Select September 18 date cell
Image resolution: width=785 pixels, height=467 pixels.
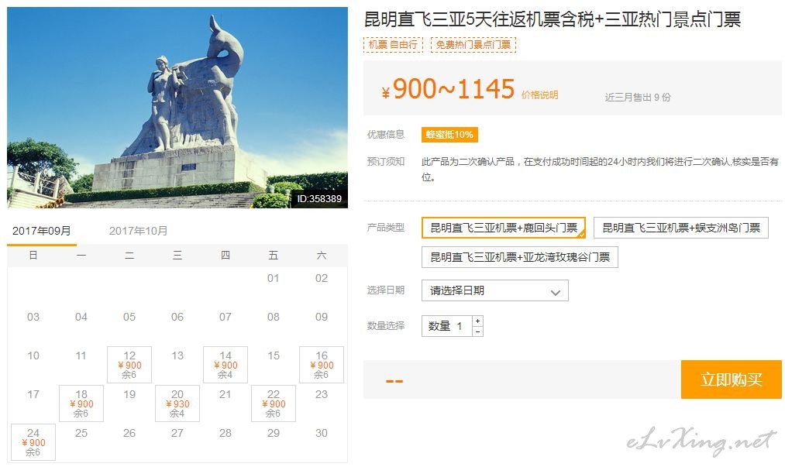click(x=81, y=403)
